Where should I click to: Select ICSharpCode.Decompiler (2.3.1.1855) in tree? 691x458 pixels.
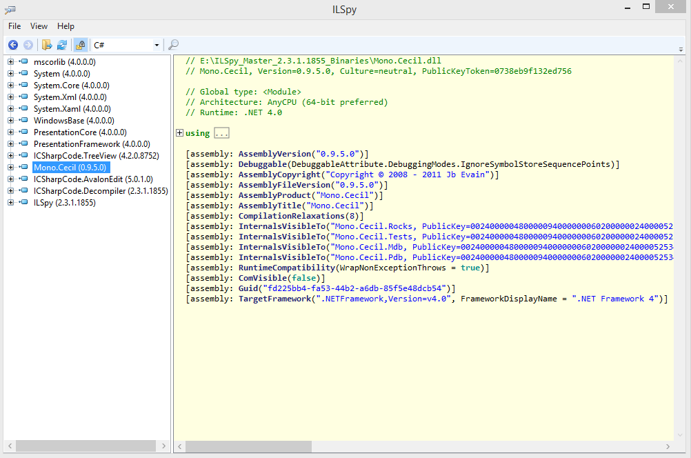point(101,190)
